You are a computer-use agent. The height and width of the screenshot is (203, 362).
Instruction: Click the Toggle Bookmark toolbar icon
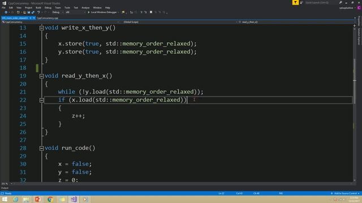click(151, 12)
